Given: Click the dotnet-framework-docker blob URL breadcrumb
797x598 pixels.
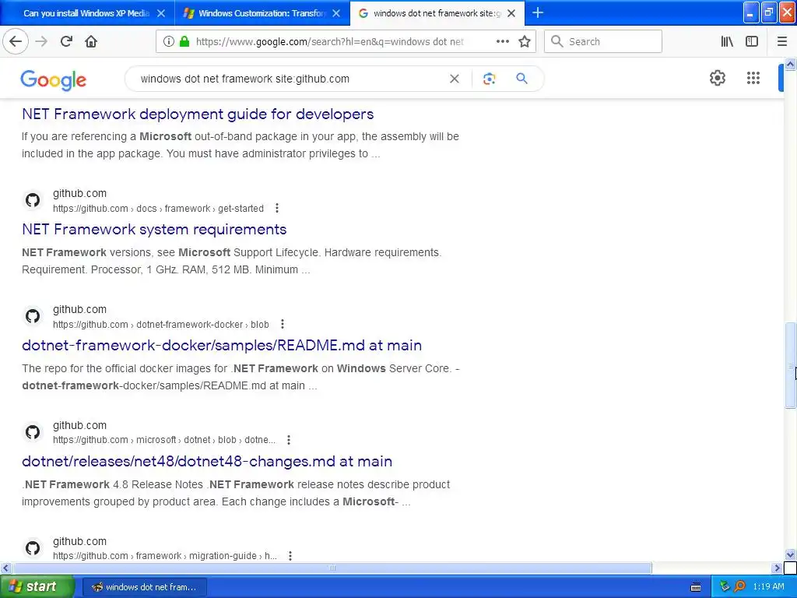Looking at the screenshot, I should (160, 325).
